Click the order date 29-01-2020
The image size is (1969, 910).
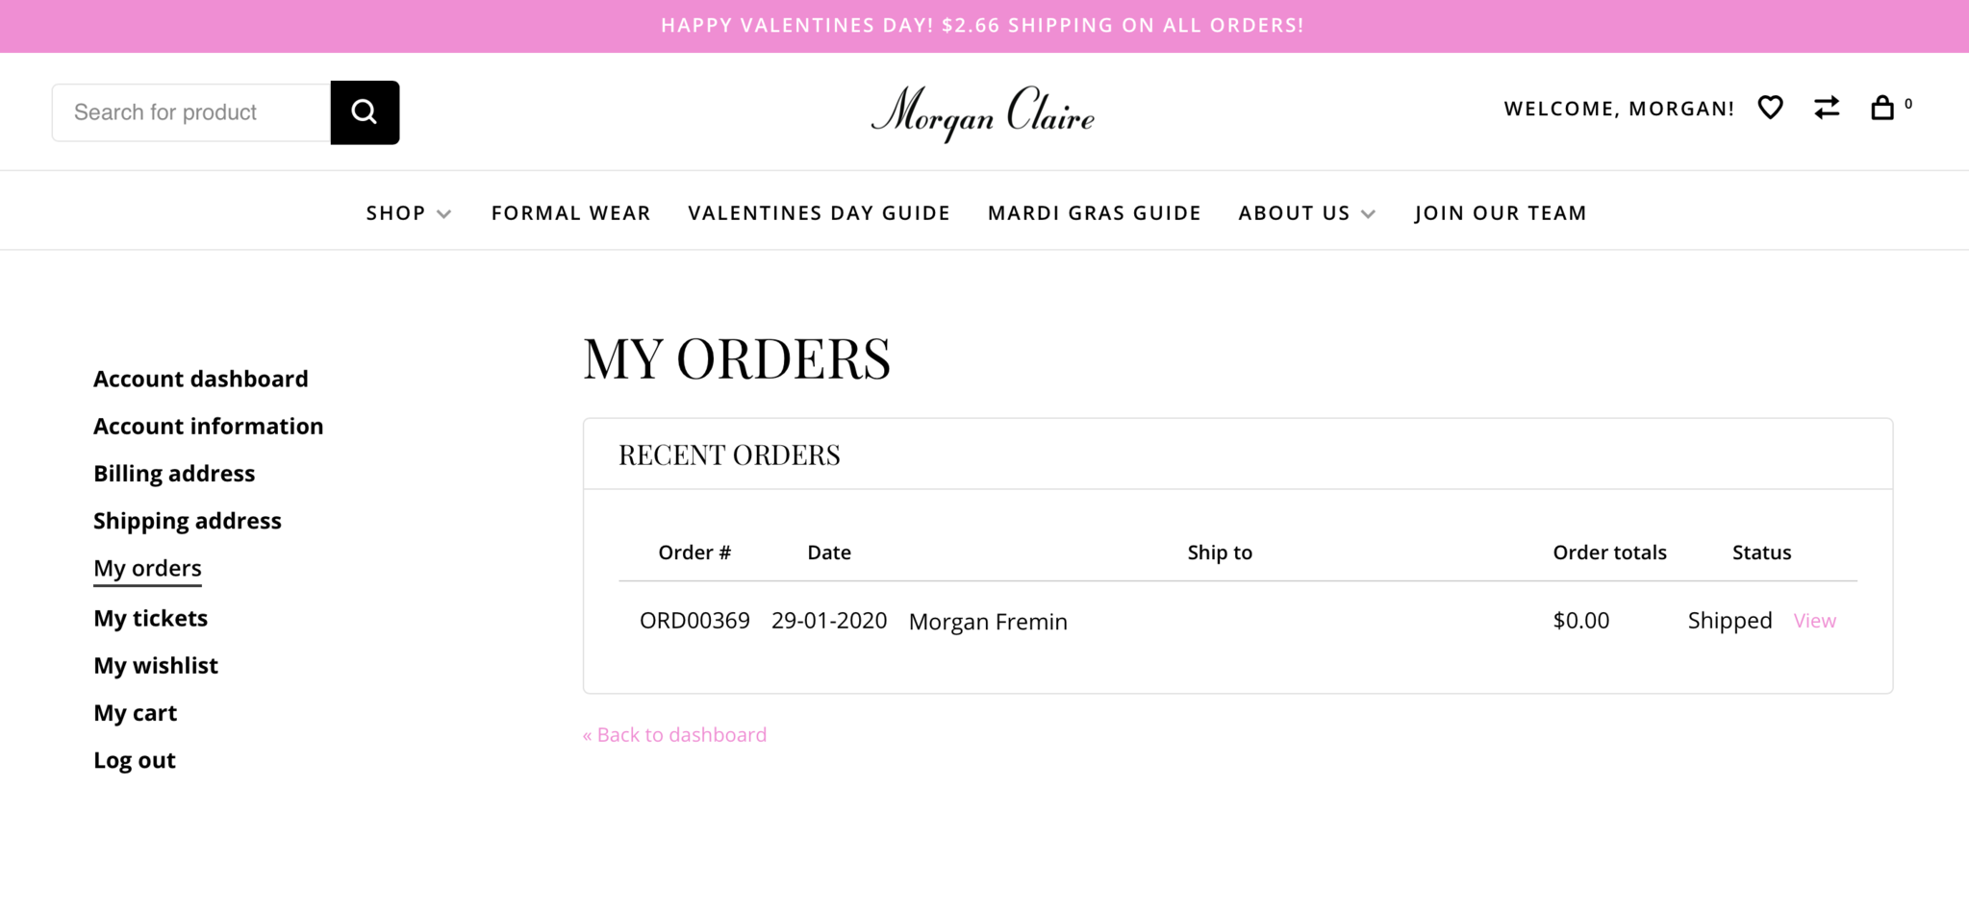(829, 621)
